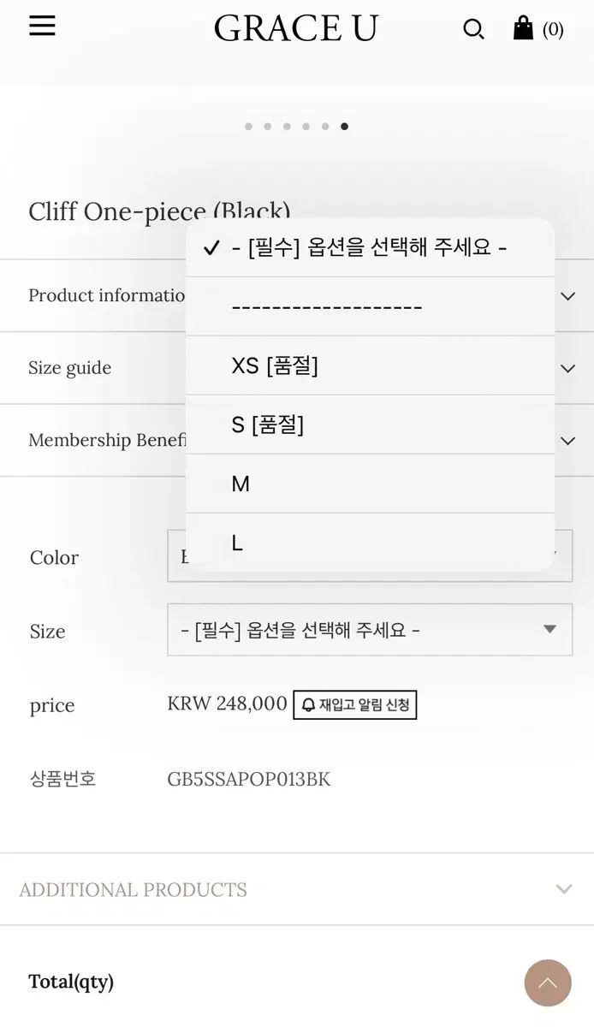Click the restock alert request button
The height and width of the screenshot is (1027, 594).
tap(355, 705)
